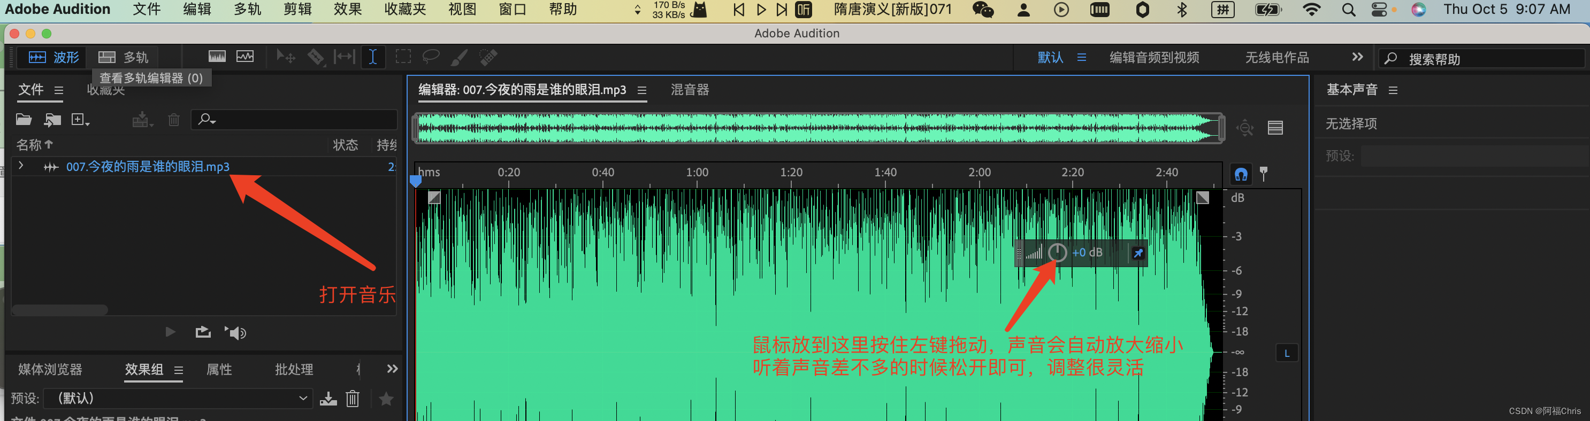Image resolution: width=1590 pixels, height=421 pixels.
Task: Open the 文件 panel menu
Action: (59, 90)
